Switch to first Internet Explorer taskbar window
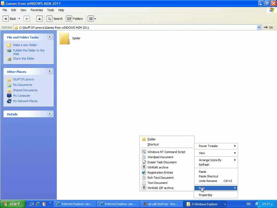277x208 pixels. click(75, 204)
